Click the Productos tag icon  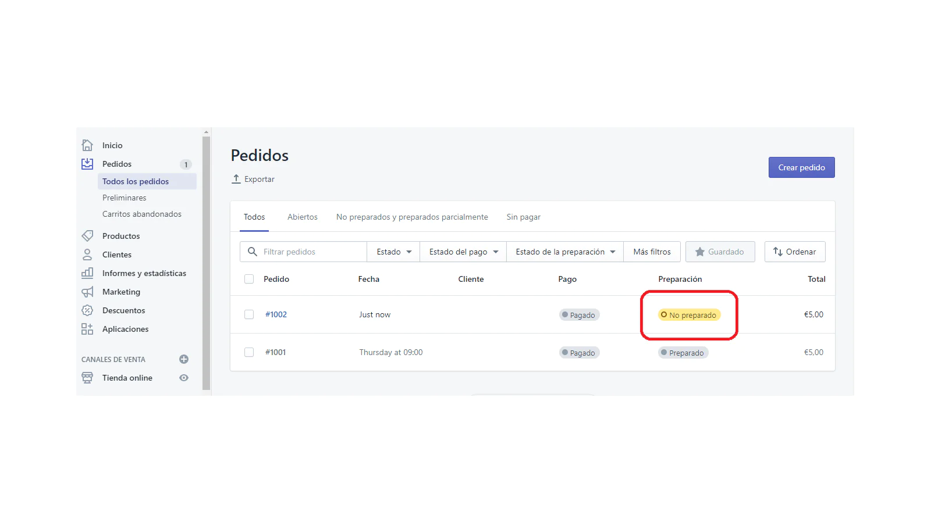(87, 236)
